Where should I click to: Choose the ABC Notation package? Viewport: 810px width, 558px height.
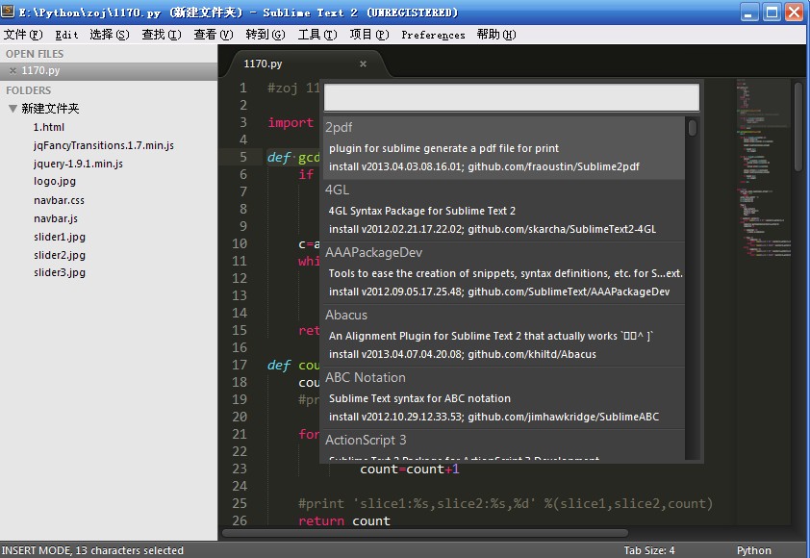[x=504, y=398]
